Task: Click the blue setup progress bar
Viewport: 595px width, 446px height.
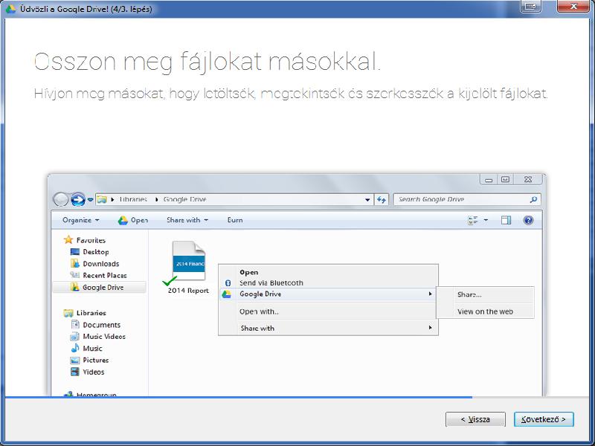Action: [x=239, y=397]
